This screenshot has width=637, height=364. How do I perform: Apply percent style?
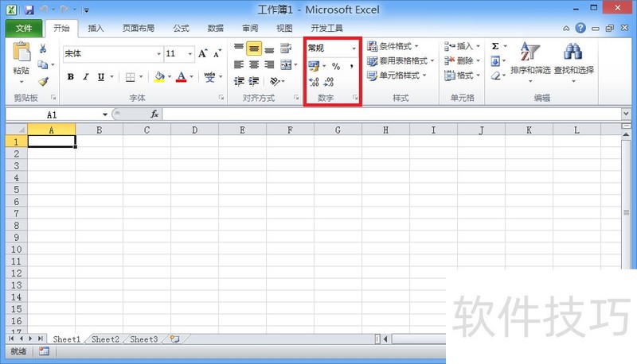[336, 66]
